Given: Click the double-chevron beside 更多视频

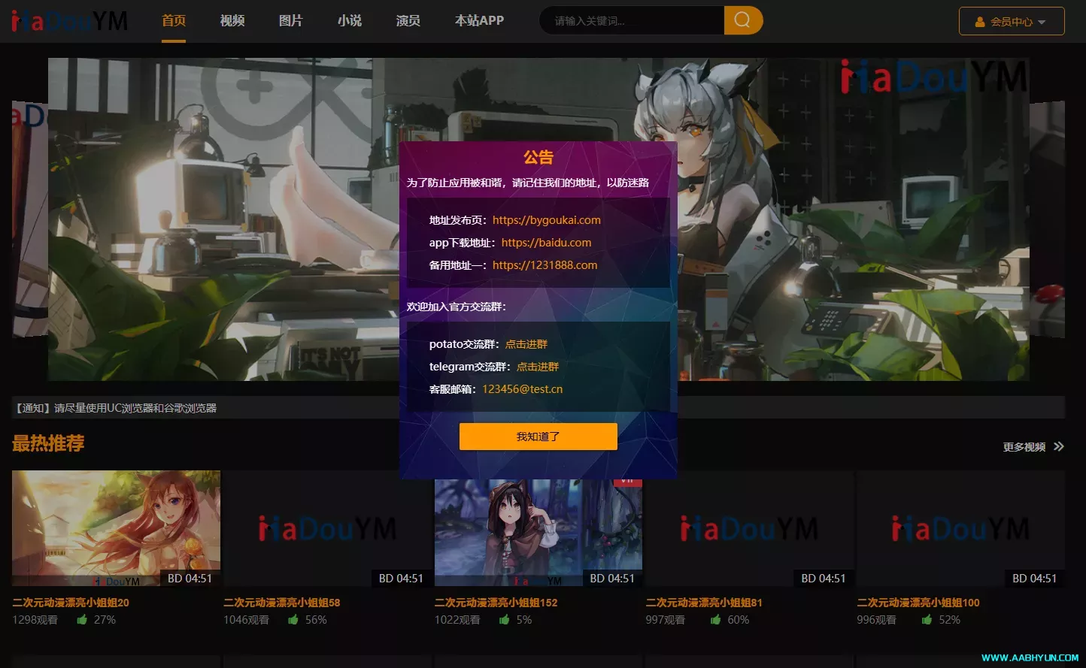Looking at the screenshot, I should pyautogui.click(x=1059, y=446).
